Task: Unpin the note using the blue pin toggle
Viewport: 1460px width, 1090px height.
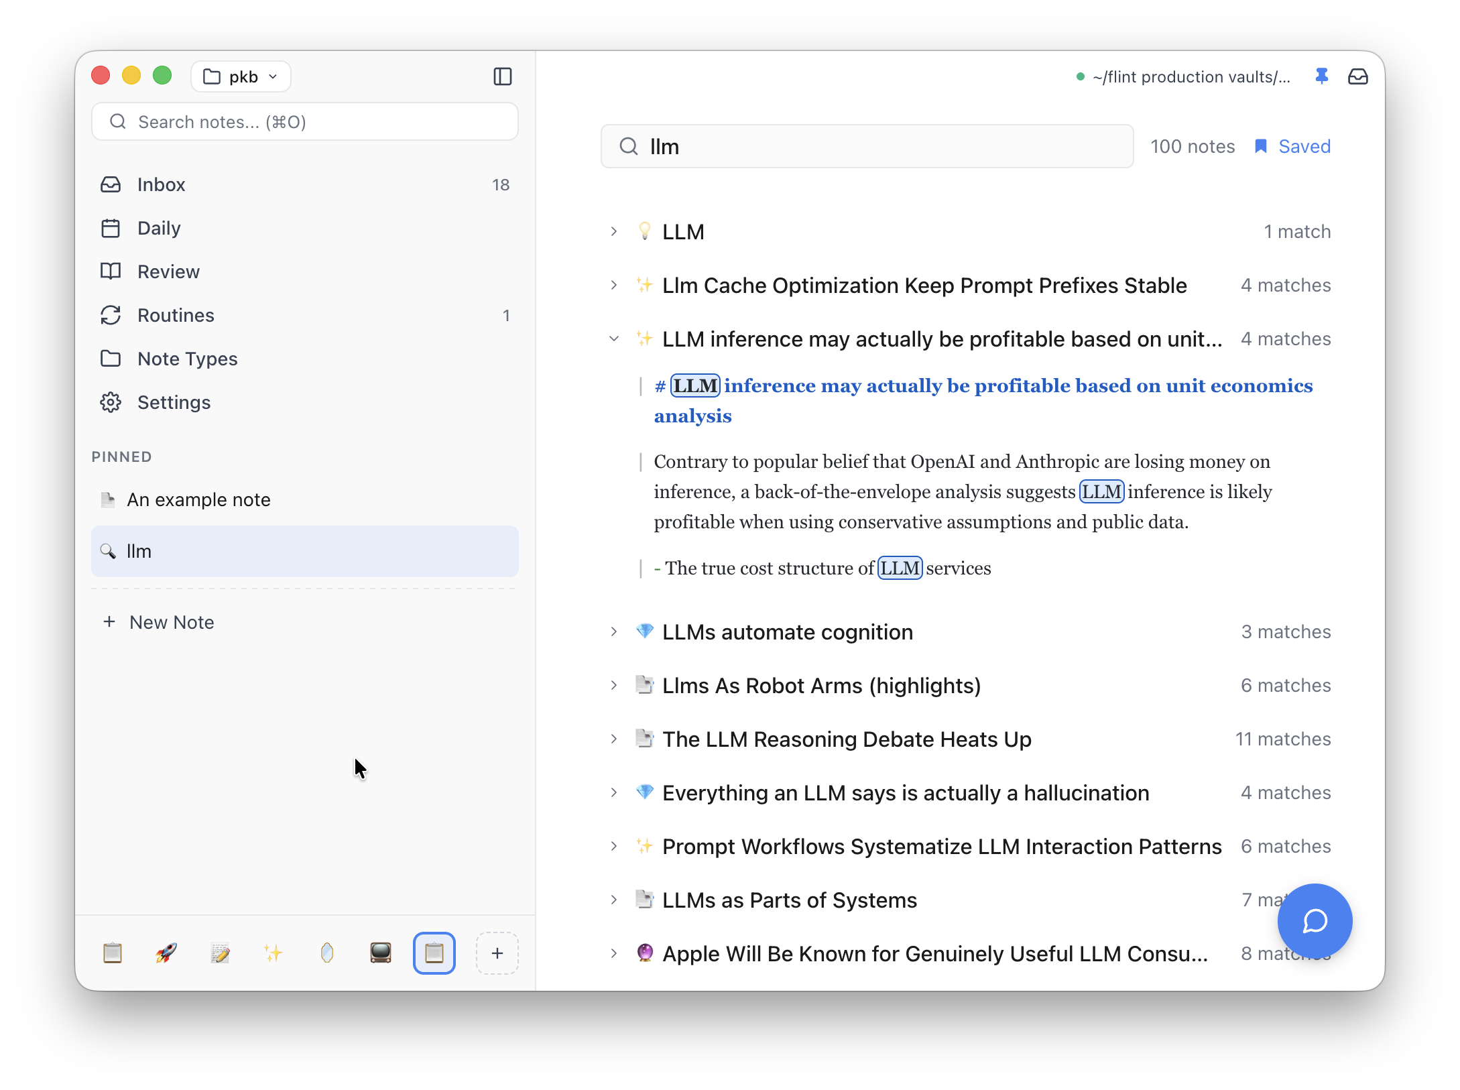Action: coord(1322,76)
